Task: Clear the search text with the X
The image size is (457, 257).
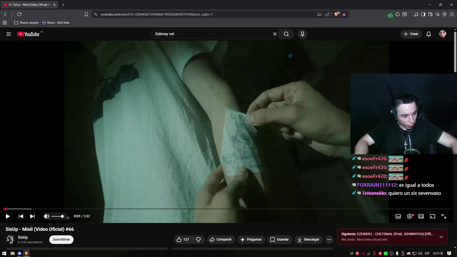Action: [x=275, y=34]
